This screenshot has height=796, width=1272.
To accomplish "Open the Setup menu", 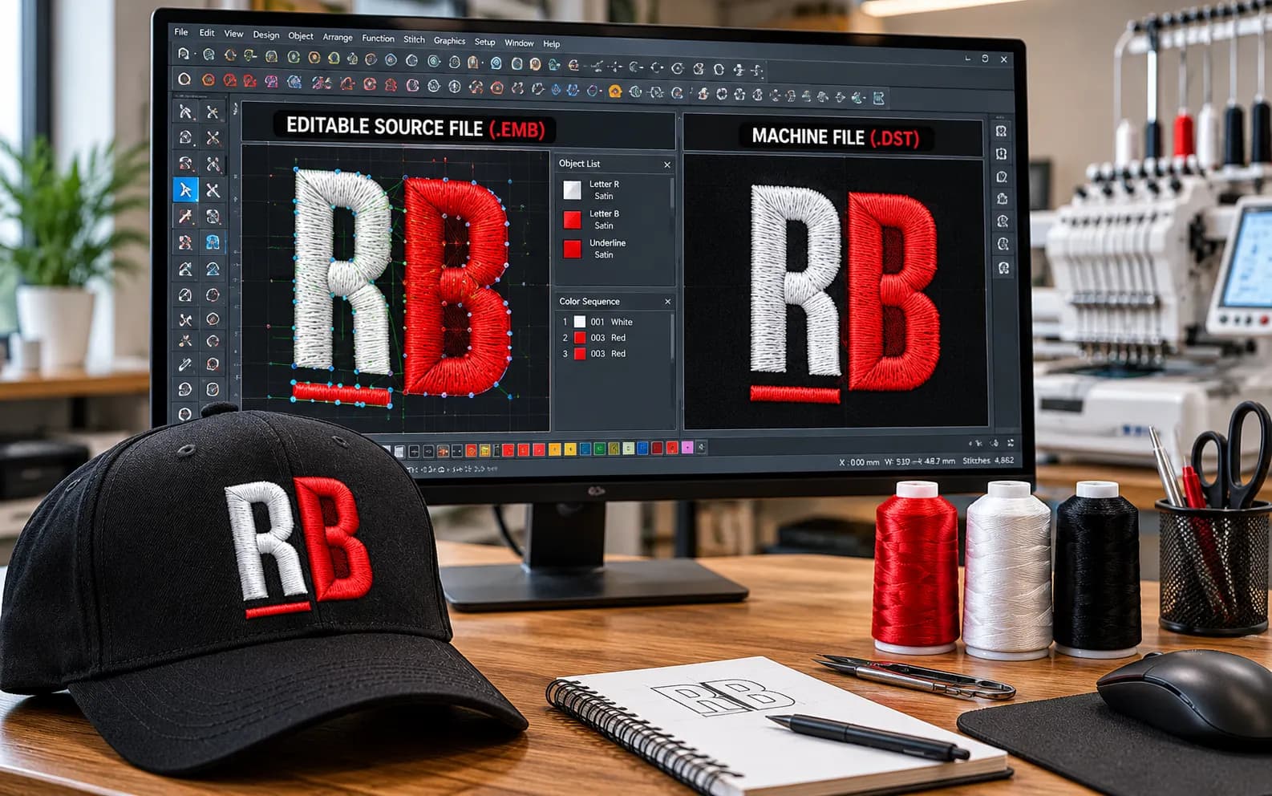I will (484, 42).
